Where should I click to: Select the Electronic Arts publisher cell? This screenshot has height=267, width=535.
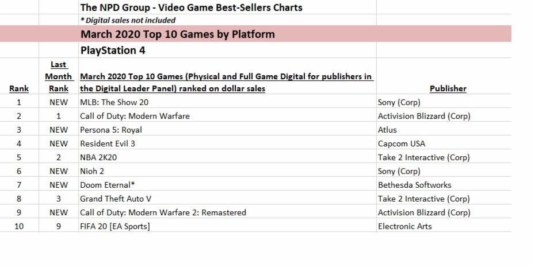point(404,226)
